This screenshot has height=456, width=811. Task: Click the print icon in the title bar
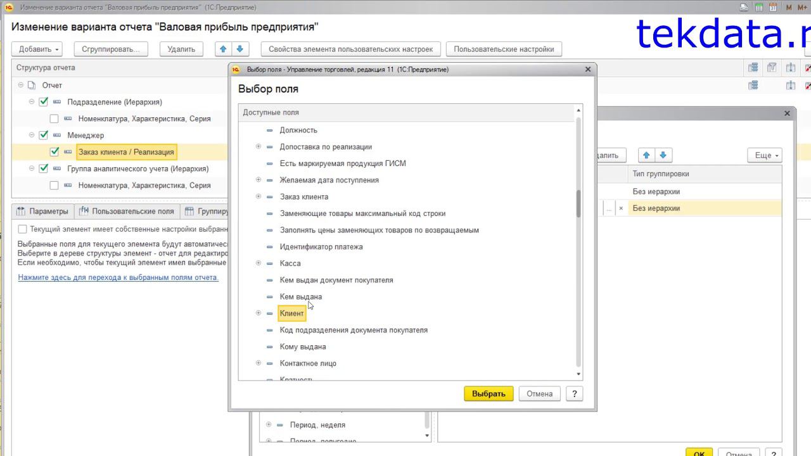click(x=744, y=8)
